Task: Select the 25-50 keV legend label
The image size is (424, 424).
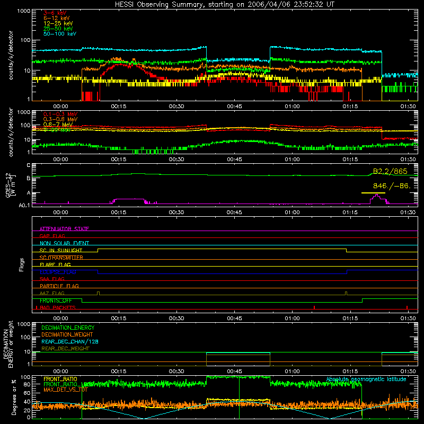Action: pos(58,29)
